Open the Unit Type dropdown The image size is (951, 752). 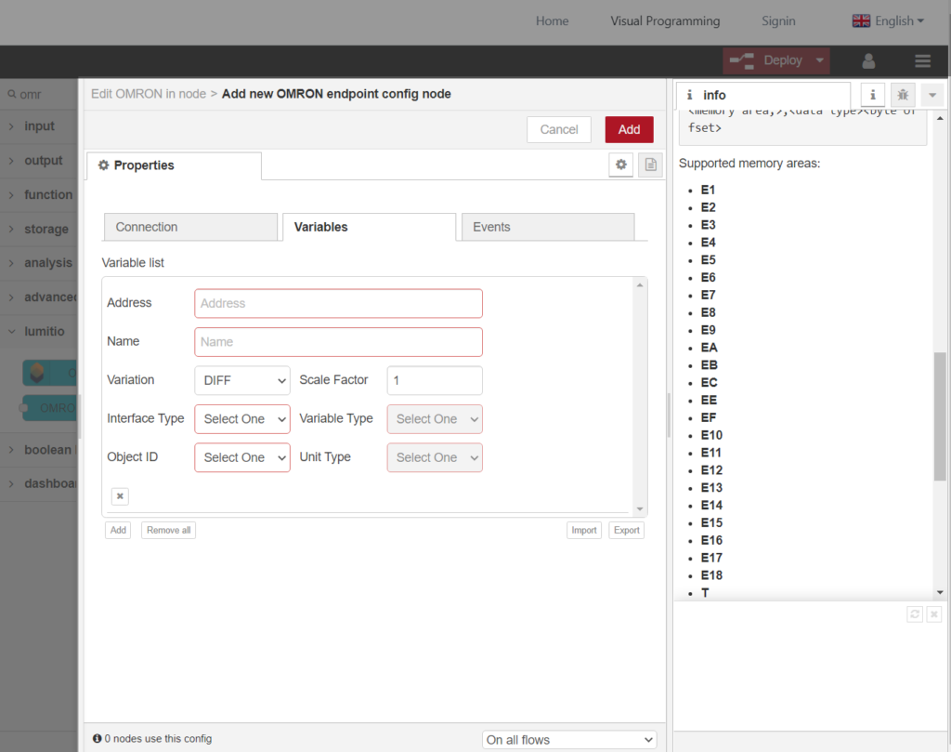435,457
